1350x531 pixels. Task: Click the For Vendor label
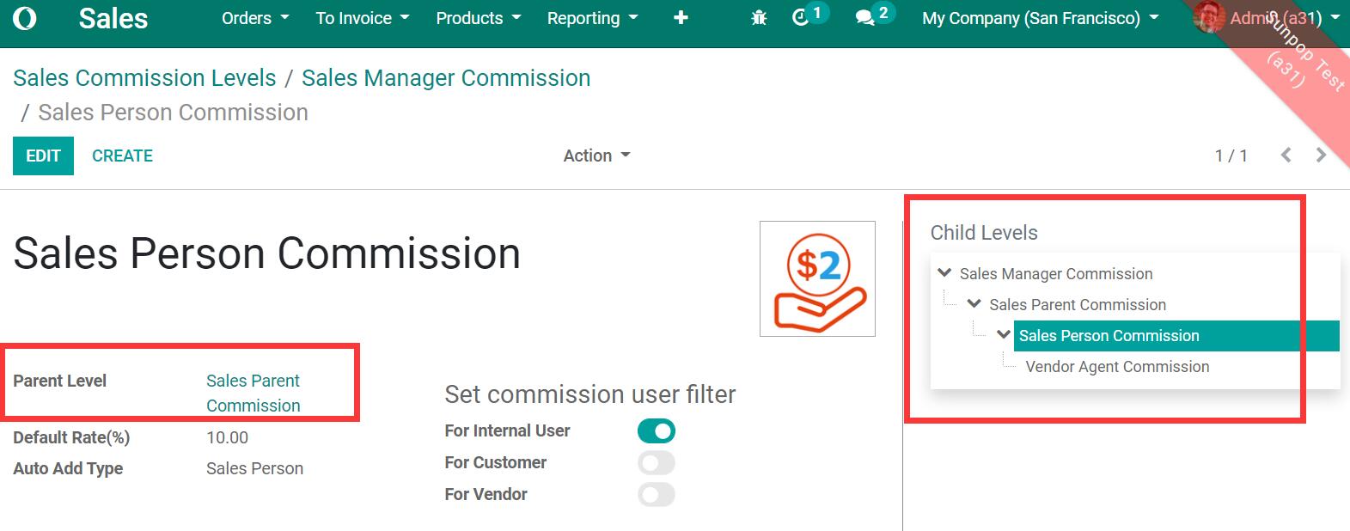(486, 495)
